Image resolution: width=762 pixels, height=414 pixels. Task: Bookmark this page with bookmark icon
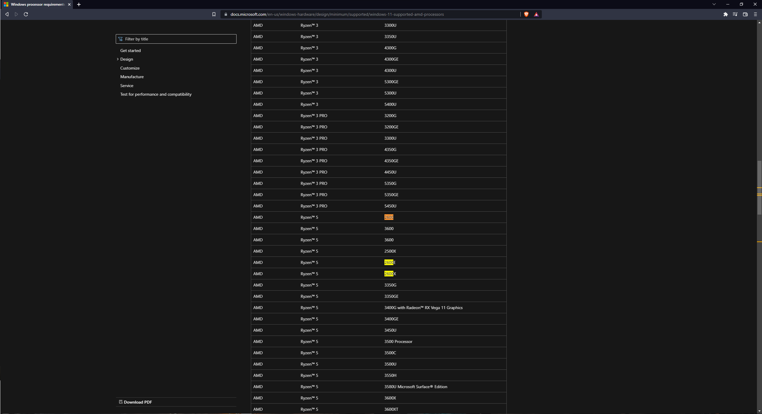click(x=214, y=14)
